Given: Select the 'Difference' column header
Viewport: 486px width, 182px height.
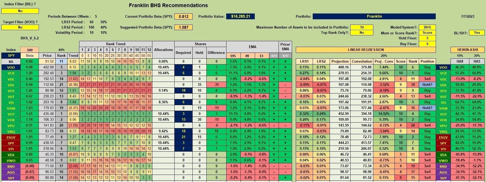Looking at the screenshot, I should (x=216, y=53).
